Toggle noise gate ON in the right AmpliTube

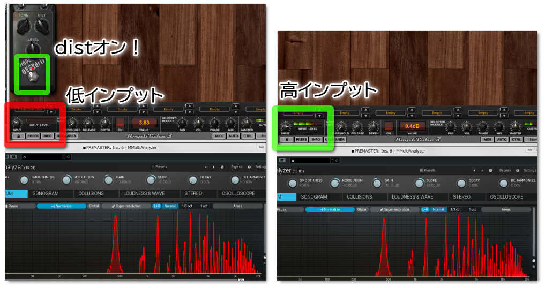(389, 126)
